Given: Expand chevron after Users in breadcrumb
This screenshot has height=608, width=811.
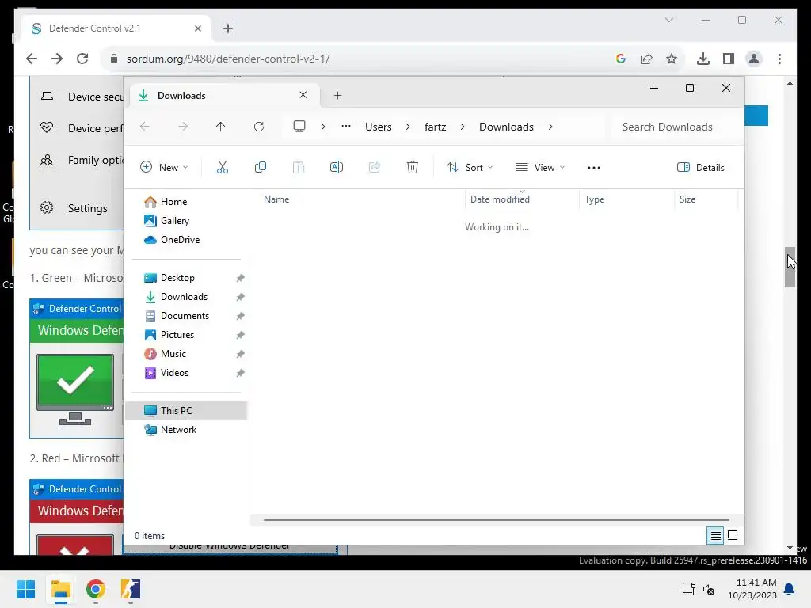Looking at the screenshot, I should pos(408,127).
